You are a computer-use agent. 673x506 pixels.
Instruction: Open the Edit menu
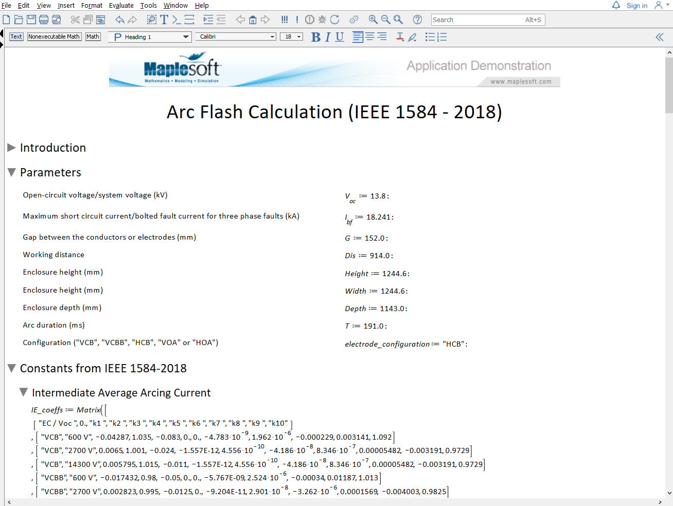click(24, 5)
